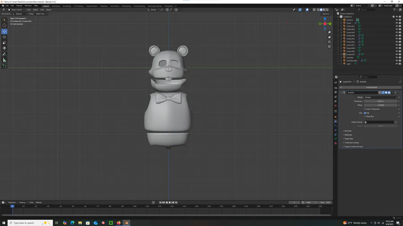
Task: Expand the Edge Data subpanel
Action: [x=348, y=138]
